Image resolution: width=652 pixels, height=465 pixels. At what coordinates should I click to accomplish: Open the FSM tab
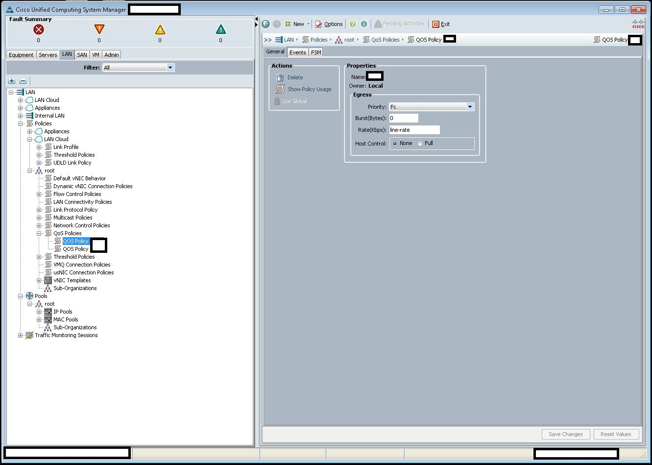click(316, 52)
